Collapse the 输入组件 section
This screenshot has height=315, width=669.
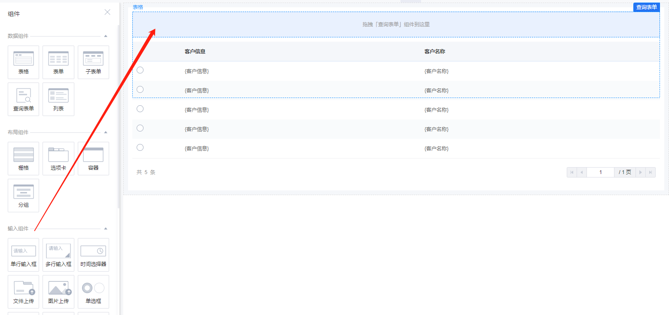pyautogui.click(x=106, y=229)
